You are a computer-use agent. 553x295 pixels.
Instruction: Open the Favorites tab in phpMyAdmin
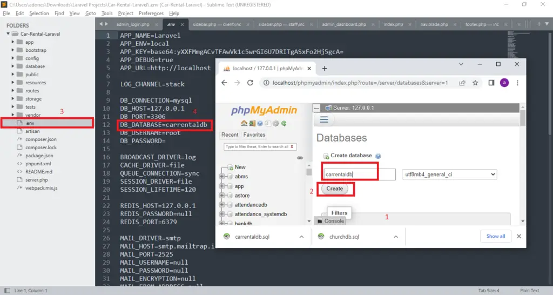pyautogui.click(x=254, y=135)
